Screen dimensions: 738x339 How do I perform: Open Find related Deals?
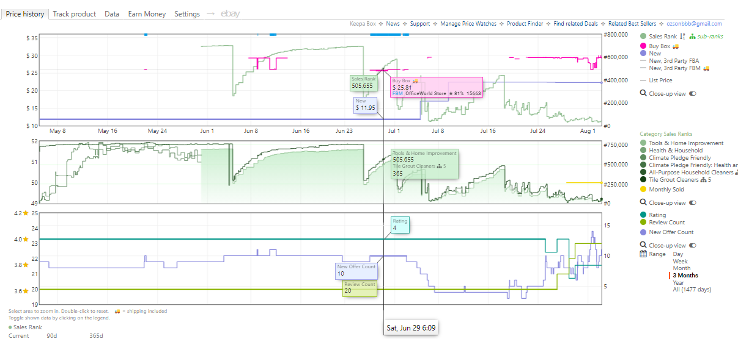[575, 24]
